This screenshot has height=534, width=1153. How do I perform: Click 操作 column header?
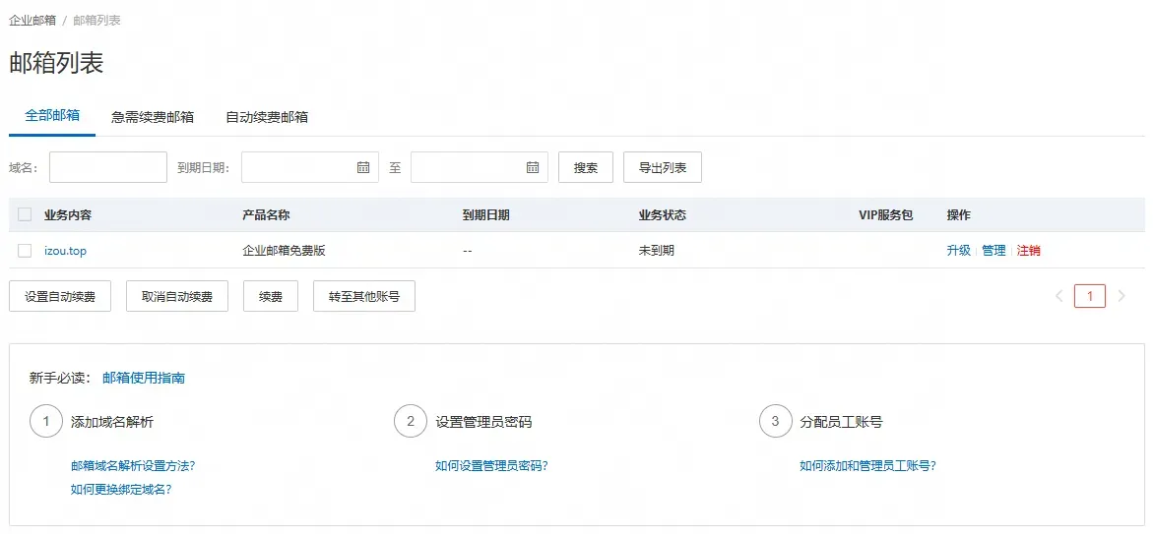pos(959,215)
